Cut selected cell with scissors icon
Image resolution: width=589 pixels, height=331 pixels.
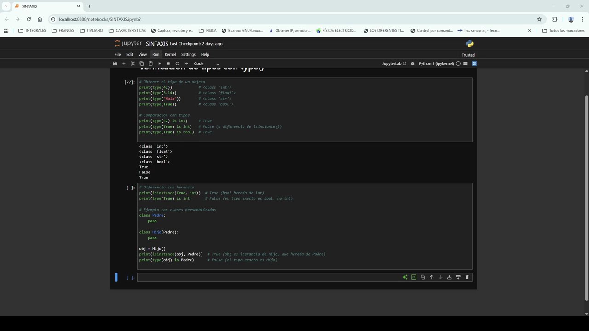pos(133,63)
